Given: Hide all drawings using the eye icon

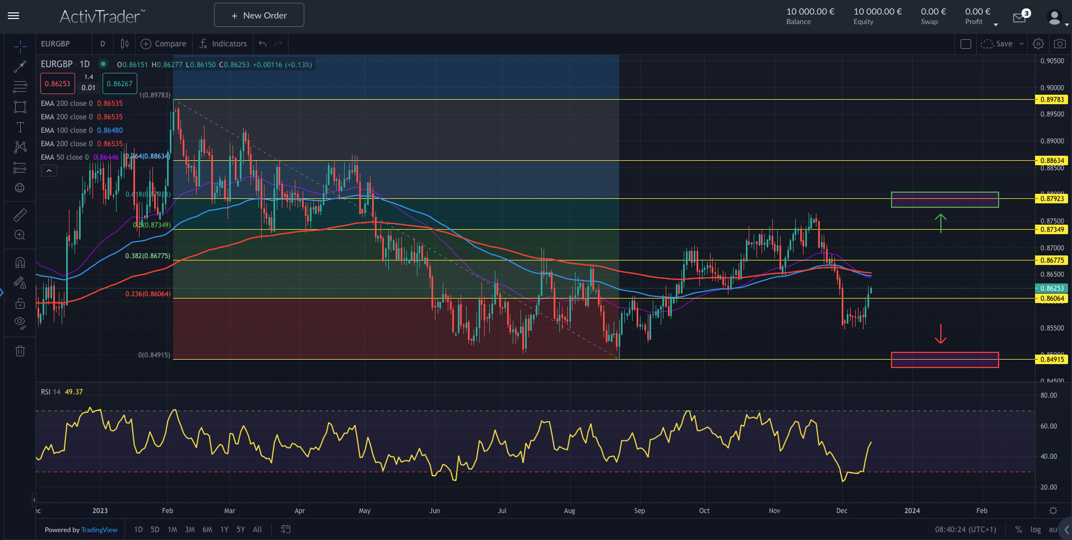Looking at the screenshot, I should (x=20, y=322).
